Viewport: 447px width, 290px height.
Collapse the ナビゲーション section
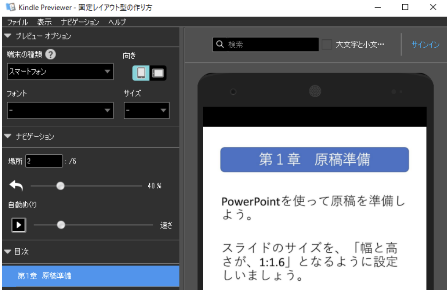pos(8,136)
